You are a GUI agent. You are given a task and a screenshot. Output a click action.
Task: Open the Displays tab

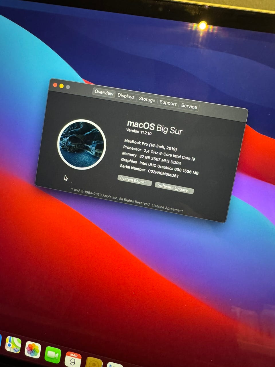tap(126, 96)
